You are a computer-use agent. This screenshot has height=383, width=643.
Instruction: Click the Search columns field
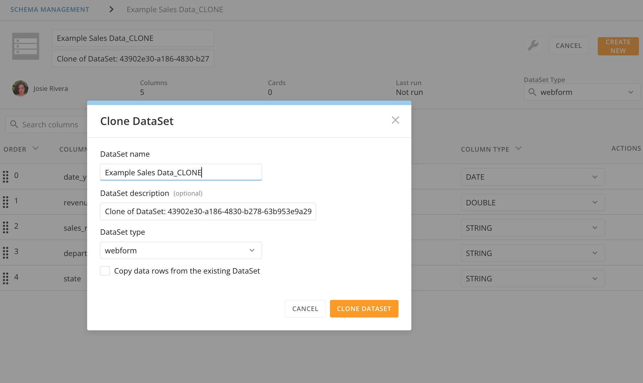click(46, 125)
